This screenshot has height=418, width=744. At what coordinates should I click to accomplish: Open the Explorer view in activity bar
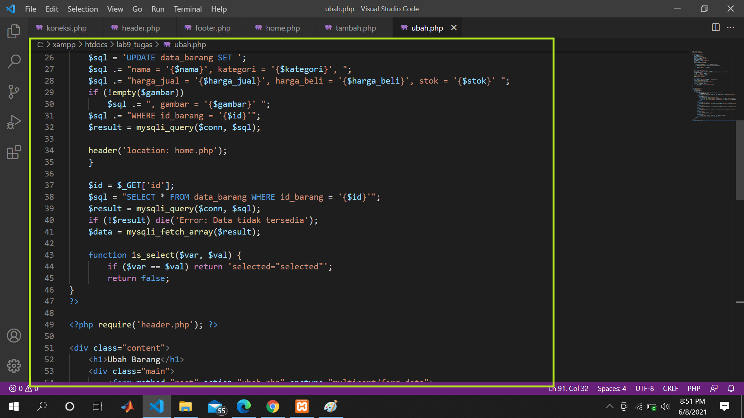click(x=14, y=31)
